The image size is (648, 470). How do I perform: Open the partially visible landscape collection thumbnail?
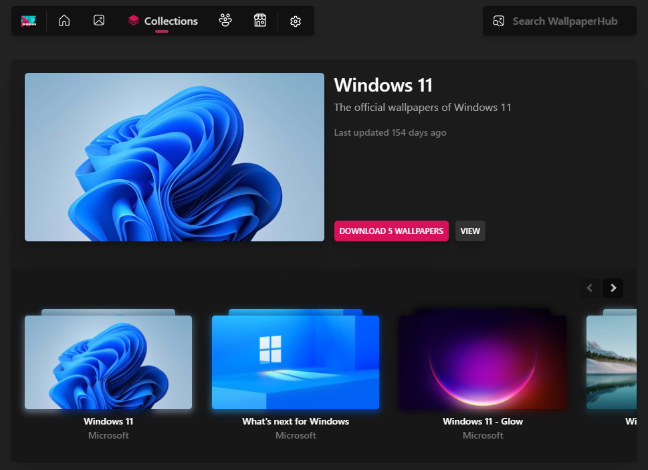pos(612,362)
